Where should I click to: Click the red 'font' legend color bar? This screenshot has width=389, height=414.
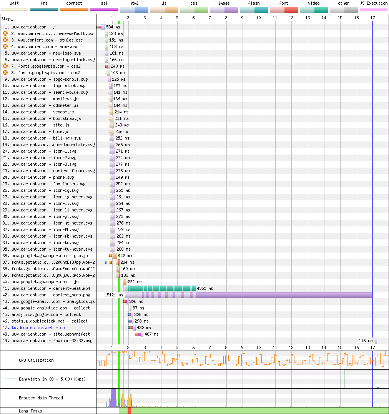[x=284, y=10]
